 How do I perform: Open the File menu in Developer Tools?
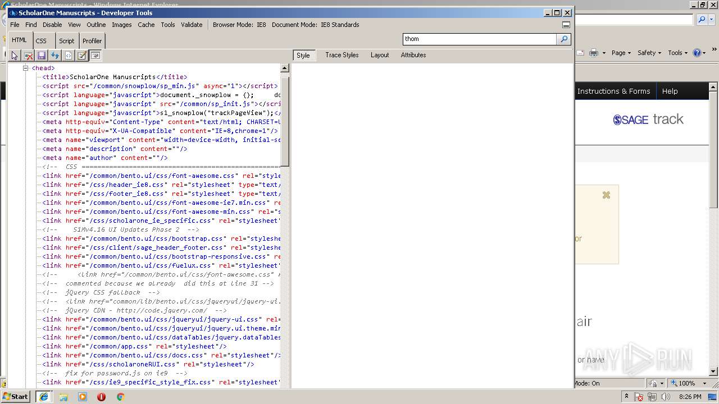[x=15, y=25]
